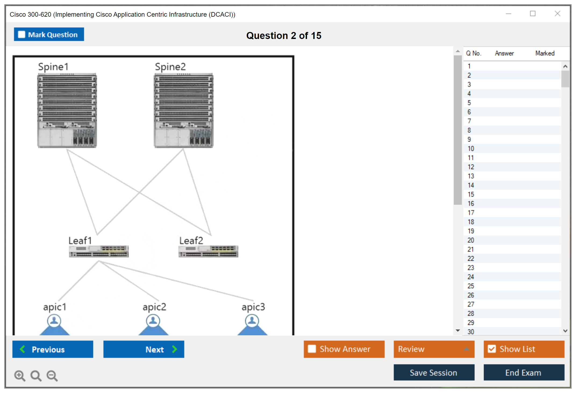Enable the Show Answer checkbox
Image resolution: width=578 pixels, height=395 pixels.
[x=312, y=349]
